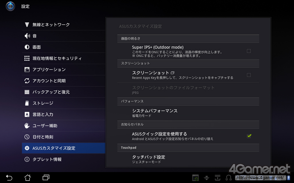Click バックアップと復元 icon

pos(27,92)
